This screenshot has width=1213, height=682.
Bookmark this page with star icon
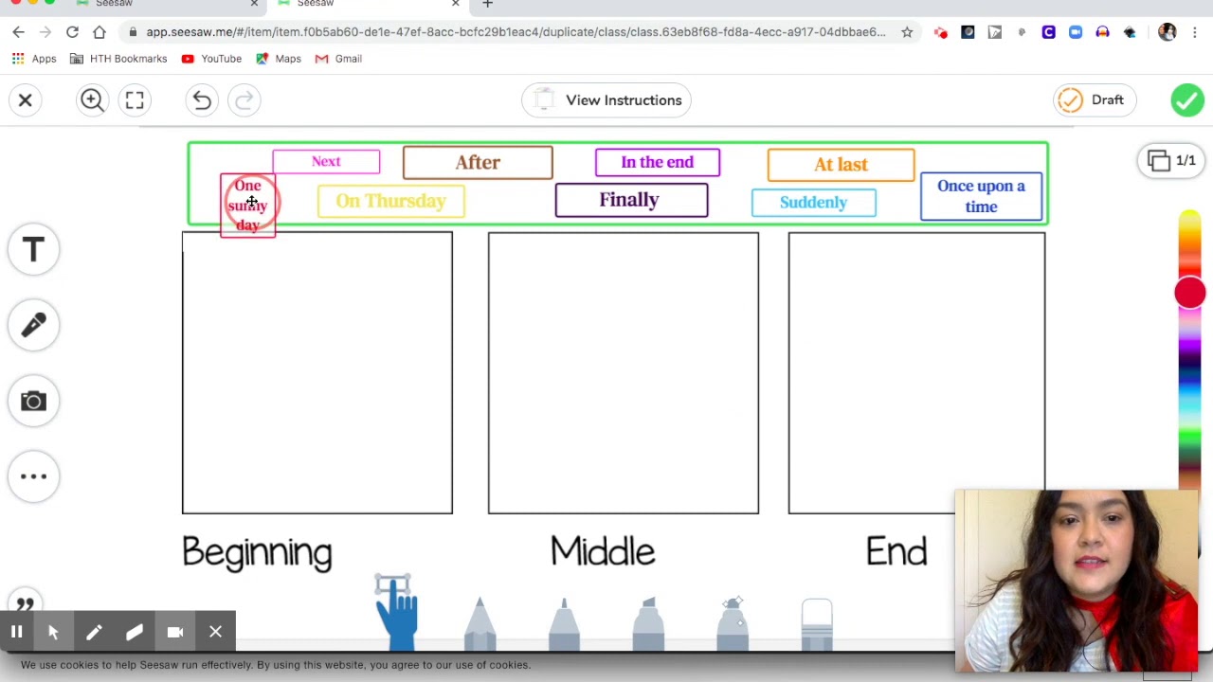click(907, 32)
